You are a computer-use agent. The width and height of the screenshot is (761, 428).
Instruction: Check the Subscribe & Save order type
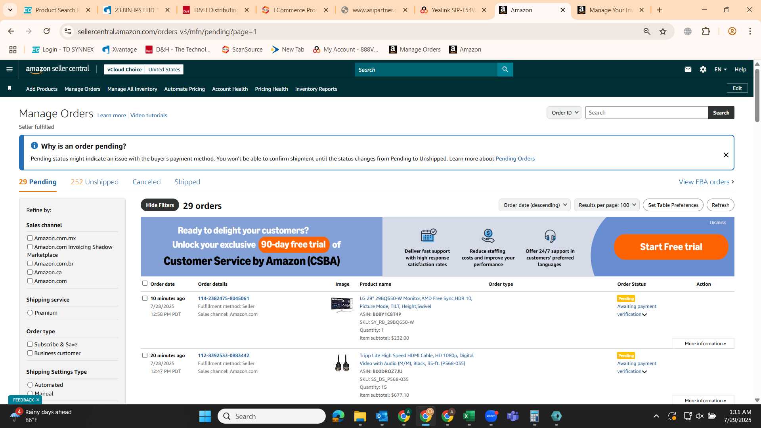[30, 344]
